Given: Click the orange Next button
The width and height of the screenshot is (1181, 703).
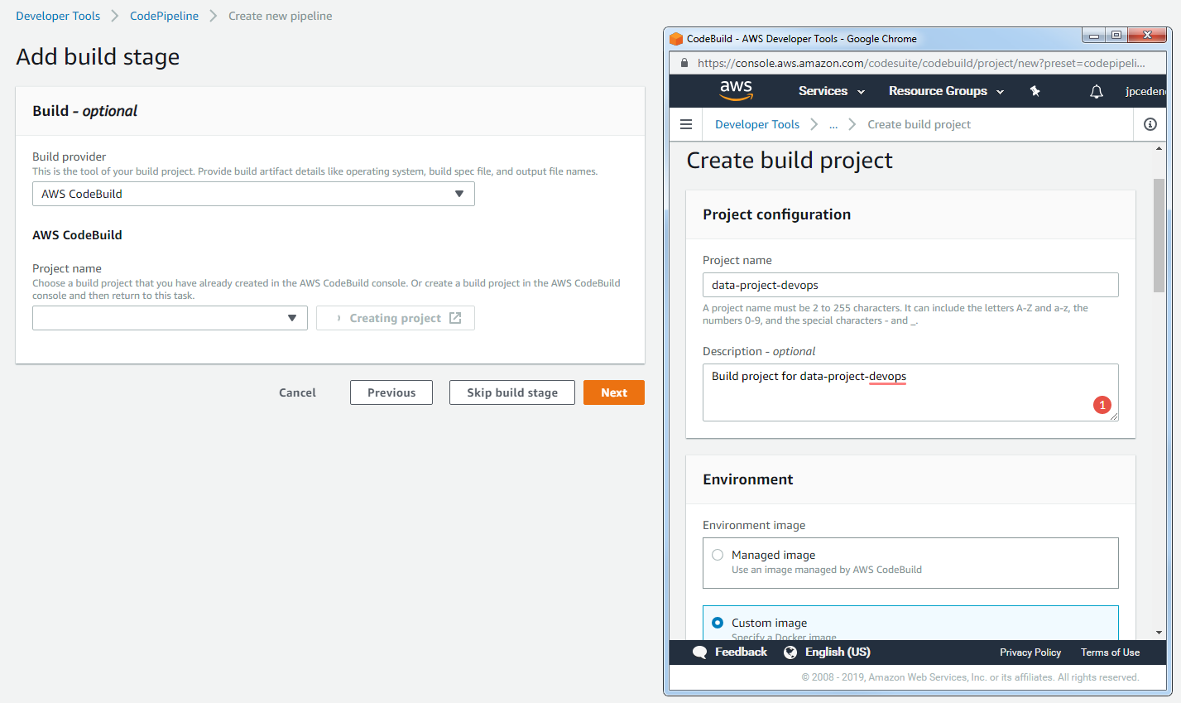Looking at the screenshot, I should pos(614,392).
